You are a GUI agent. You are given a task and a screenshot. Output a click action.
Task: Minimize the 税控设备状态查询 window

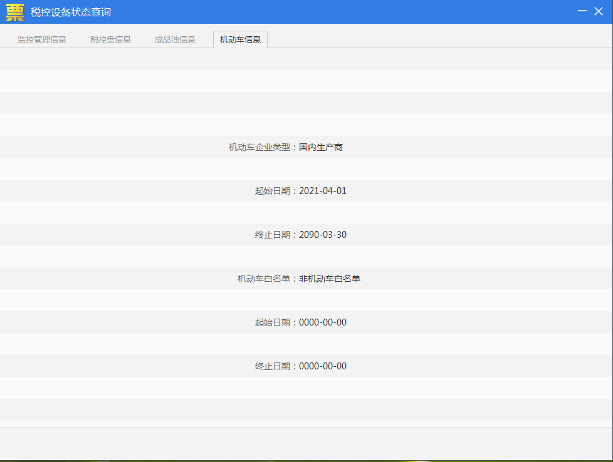coord(582,11)
